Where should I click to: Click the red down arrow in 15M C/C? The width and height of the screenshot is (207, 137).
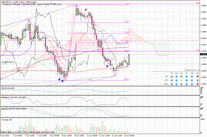[197, 84]
